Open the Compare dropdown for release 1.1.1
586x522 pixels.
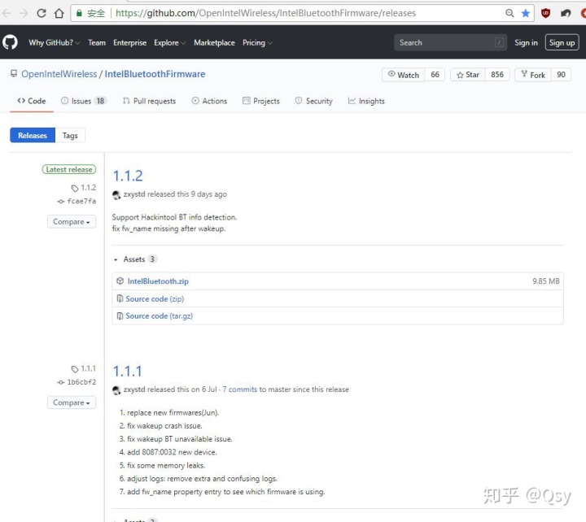coord(72,402)
